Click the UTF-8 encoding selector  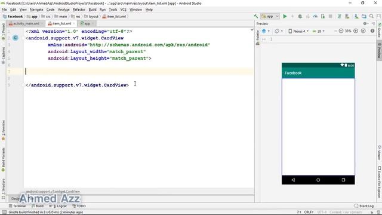[322, 213]
